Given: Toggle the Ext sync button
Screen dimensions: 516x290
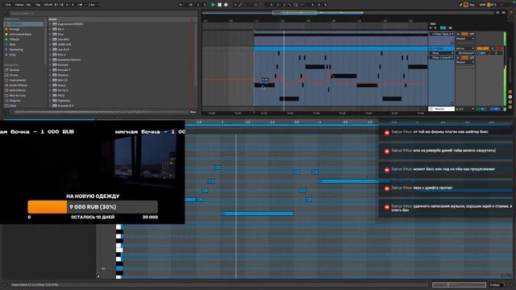Looking at the screenshot, I should [x=28, y=5].
